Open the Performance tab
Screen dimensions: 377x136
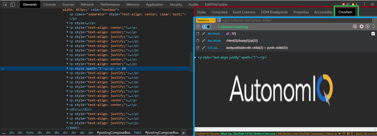coord(110,4)
